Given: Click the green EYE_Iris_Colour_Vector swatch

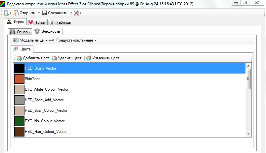Looking at the screenshot, I should 19,121.
